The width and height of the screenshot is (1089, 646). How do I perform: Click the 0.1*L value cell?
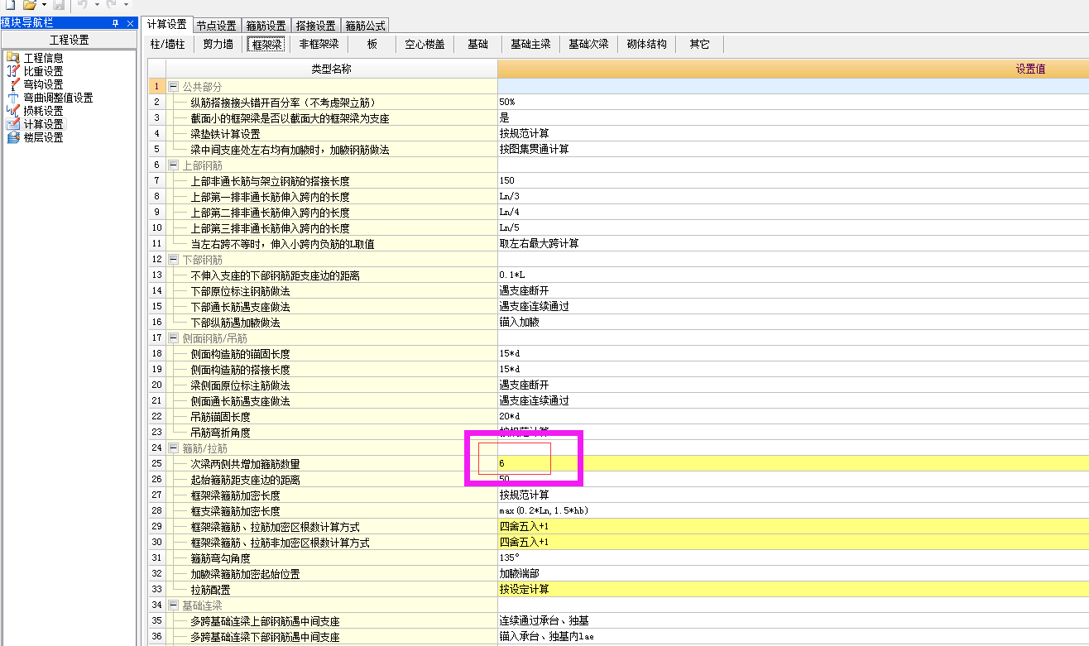[x=794, y=275]
